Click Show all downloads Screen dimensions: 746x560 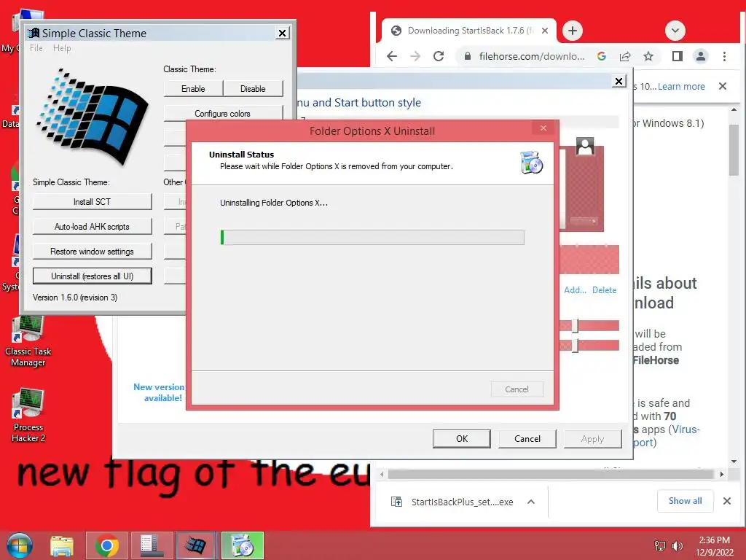click(685, 501)
